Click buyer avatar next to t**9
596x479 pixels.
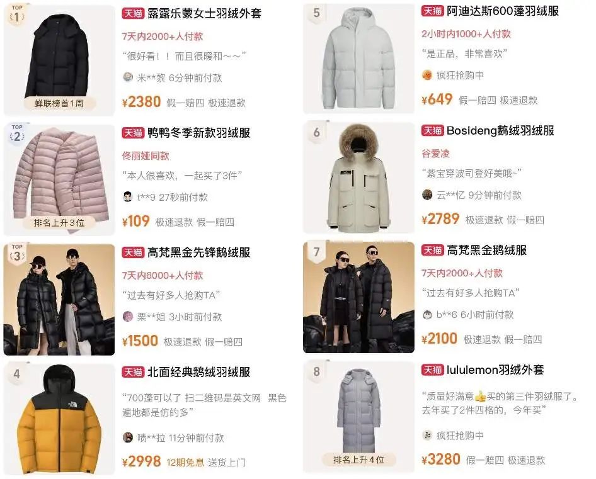[128, 197]
